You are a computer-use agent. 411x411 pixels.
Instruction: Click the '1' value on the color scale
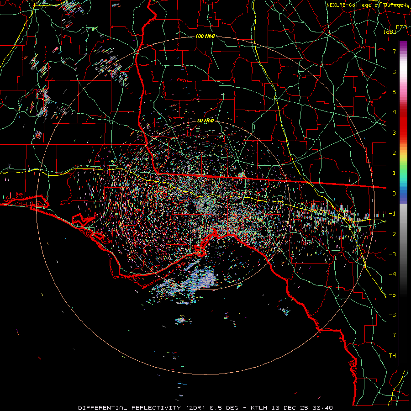(394, 173)
